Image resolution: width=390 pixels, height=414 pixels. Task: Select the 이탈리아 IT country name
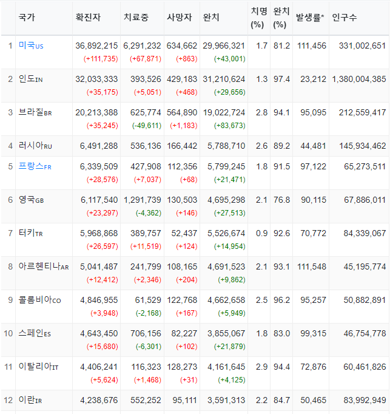point(38,367)
